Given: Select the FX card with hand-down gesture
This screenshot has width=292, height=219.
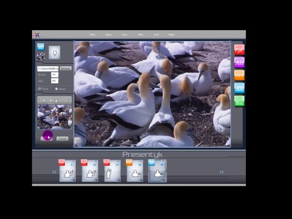Looking at the screenshot, I should (90, 171).
